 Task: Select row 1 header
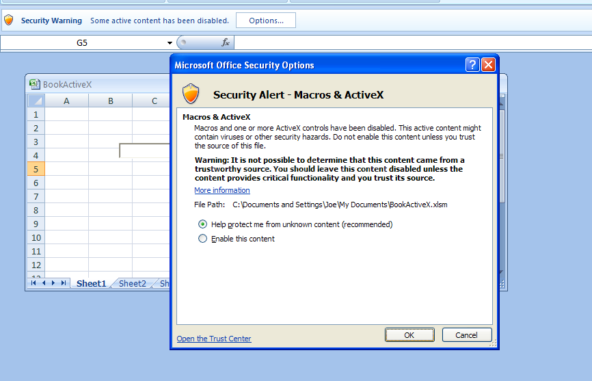point(36,114)
